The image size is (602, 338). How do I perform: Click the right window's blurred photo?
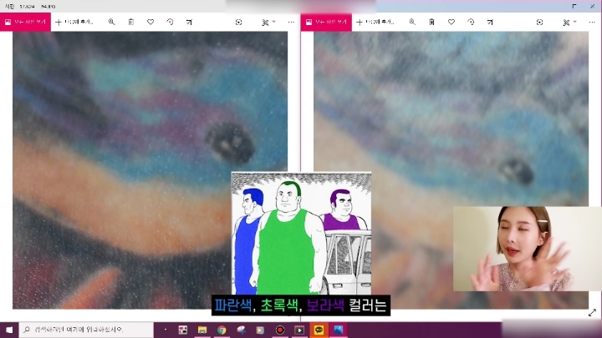[451, 170]
